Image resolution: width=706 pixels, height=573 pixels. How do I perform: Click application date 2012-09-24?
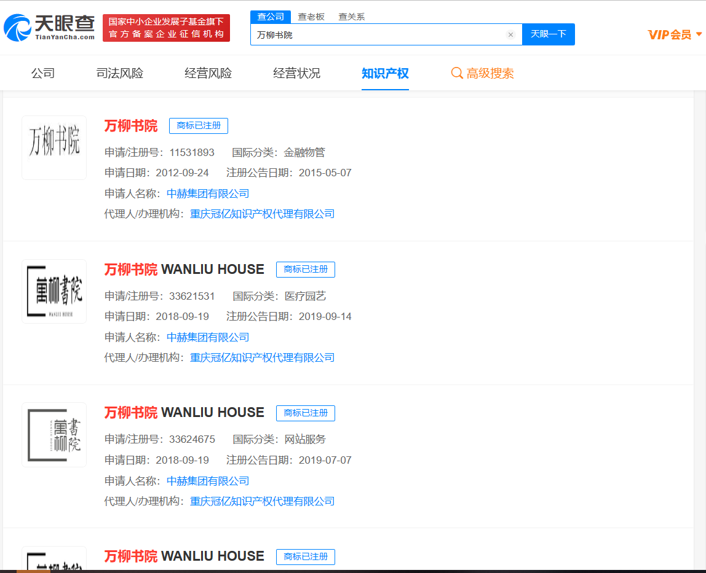183,173
